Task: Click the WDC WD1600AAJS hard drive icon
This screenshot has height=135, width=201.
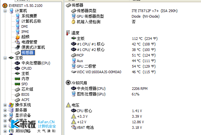Action: [x=74, y=72]
